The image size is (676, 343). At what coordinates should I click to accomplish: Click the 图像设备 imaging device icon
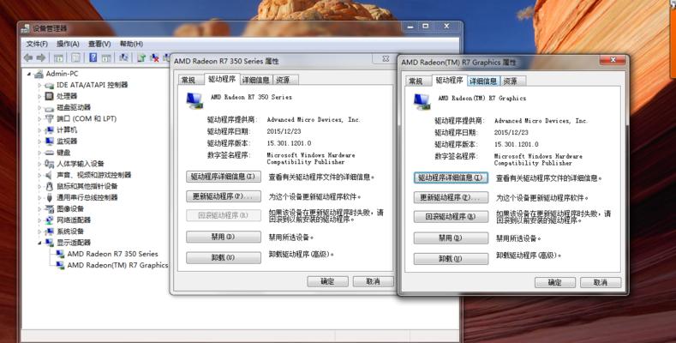coord(49,209)
